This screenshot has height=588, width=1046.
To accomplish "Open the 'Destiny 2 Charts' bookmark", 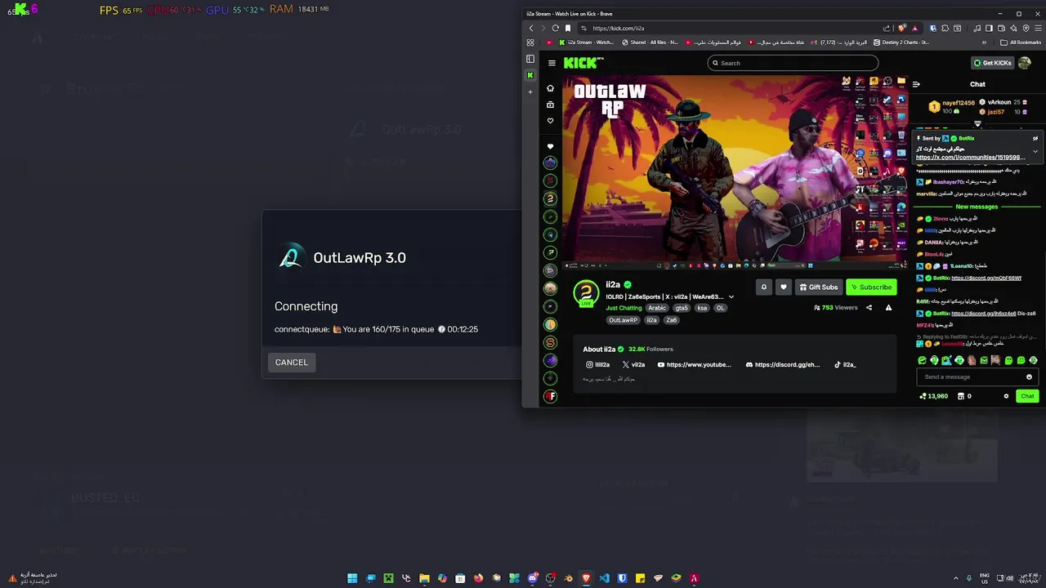I will [x=901, y=42].
